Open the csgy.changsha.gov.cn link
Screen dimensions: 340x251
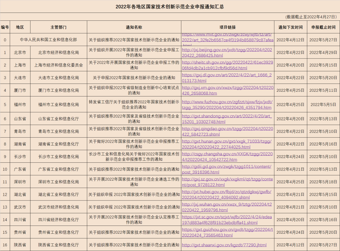click(x=227, y=157)
